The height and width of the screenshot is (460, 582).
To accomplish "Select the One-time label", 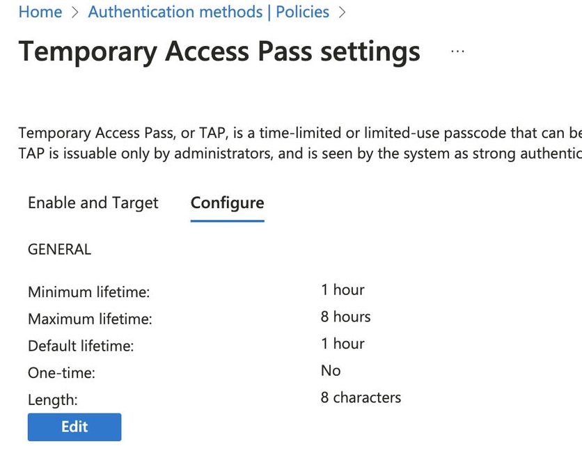I will coord(61,373).
